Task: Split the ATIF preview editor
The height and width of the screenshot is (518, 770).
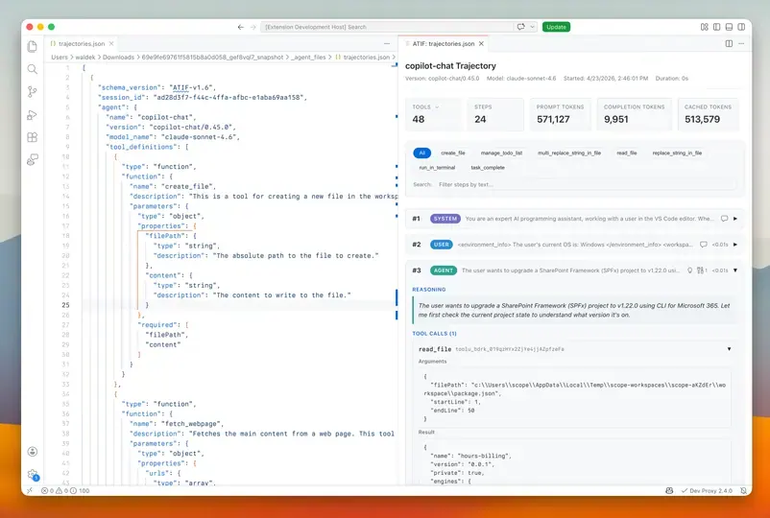Action: pyautogui.click(x=730, y=44)
